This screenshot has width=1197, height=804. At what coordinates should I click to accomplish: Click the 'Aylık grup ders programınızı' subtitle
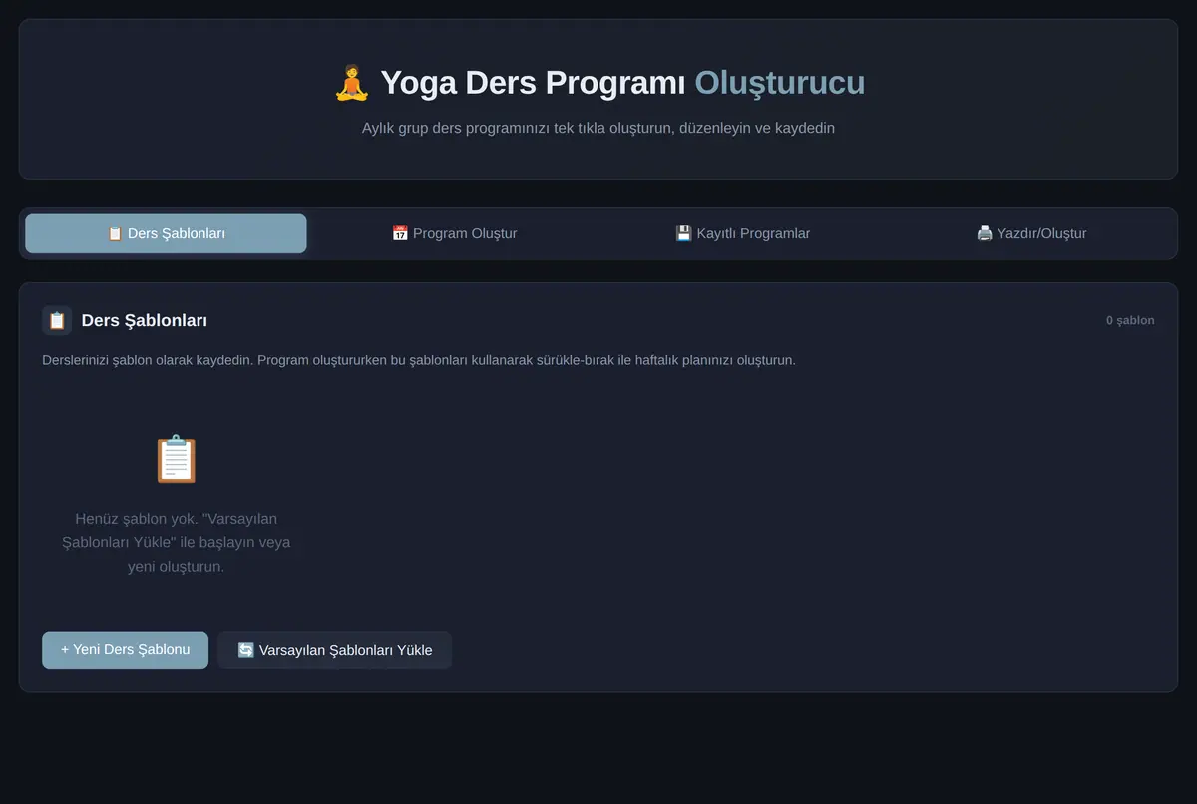[x=598, y=128]
